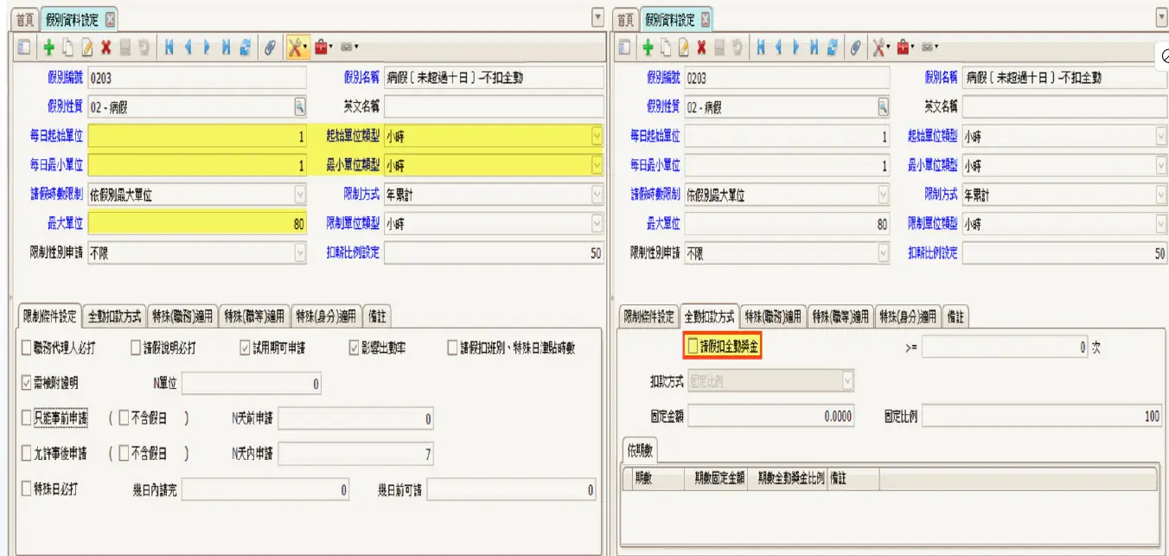Click the 假別性質 lookup button in left panel

point(300,107)
